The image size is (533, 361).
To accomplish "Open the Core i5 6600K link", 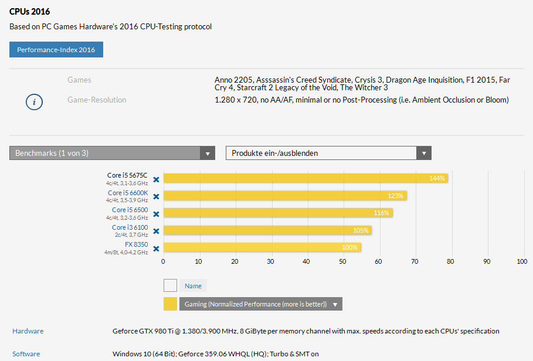I will click(128, 193).
